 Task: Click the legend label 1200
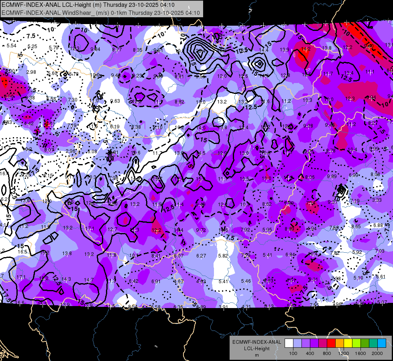(x=344, y=353)
